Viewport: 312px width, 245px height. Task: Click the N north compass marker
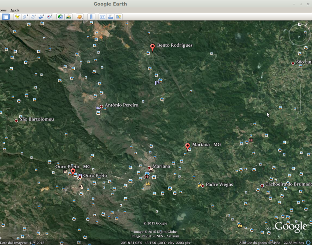(x=300, y=24)
